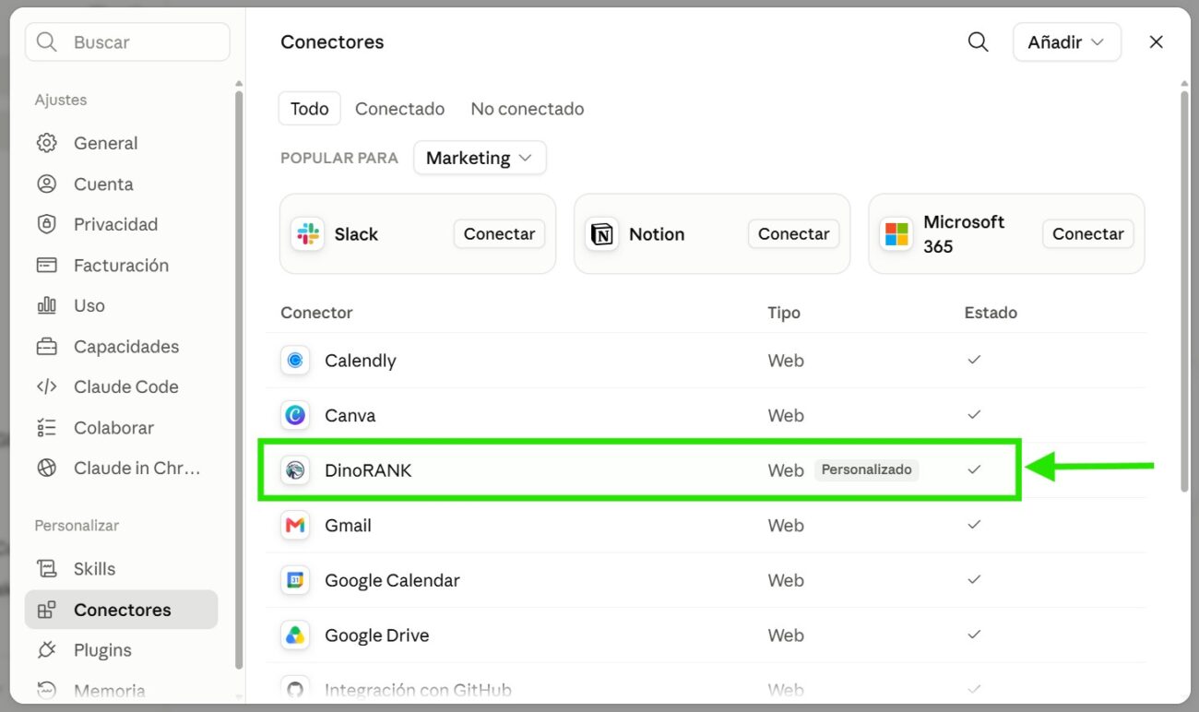Click the Plugins plug icon
The image size is (1199, 712).
46,650
